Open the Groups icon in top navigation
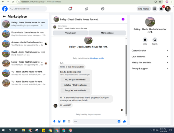 pos(103,9)
